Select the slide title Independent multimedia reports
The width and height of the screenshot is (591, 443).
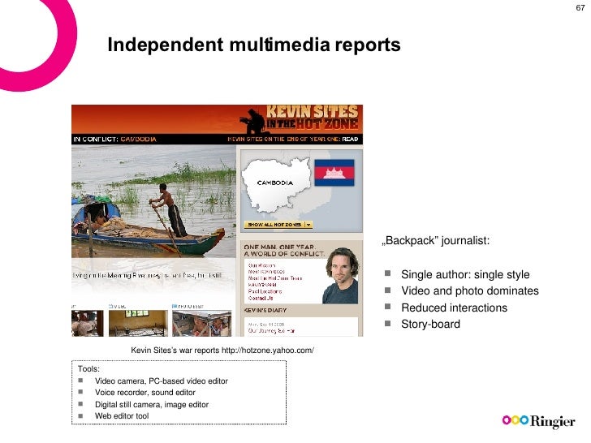point(253,45)
